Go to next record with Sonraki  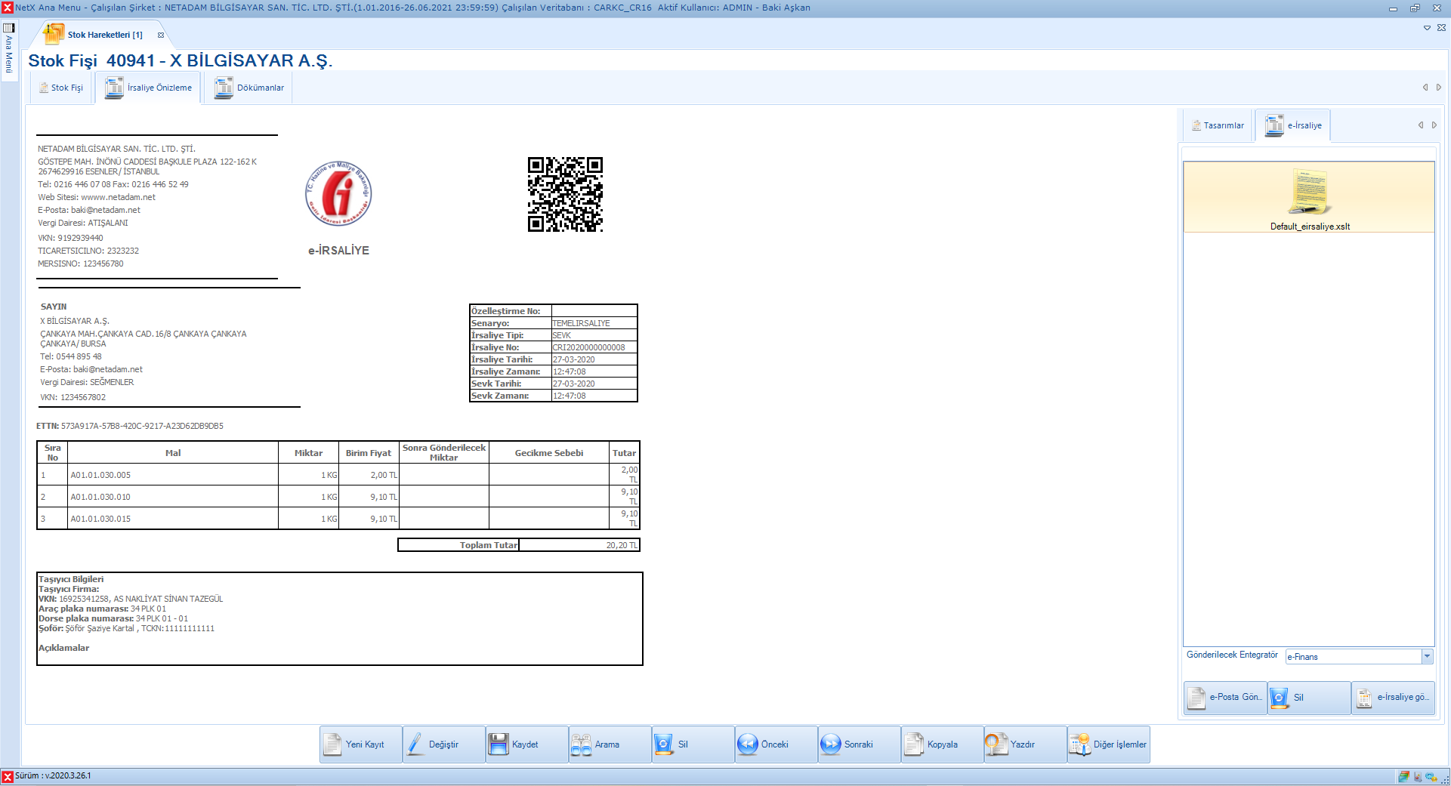pos(859,744)
